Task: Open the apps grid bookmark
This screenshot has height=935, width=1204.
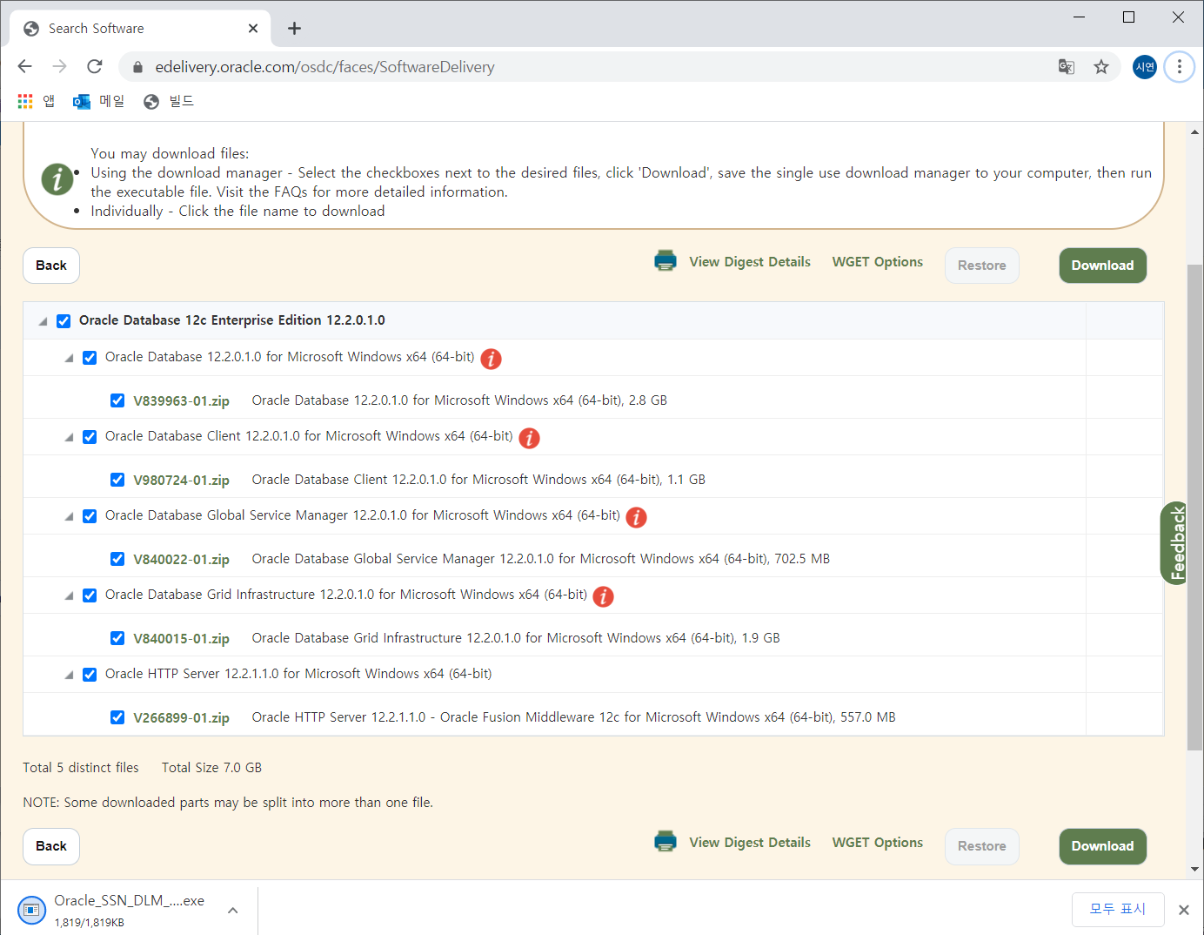Action: 36,101
